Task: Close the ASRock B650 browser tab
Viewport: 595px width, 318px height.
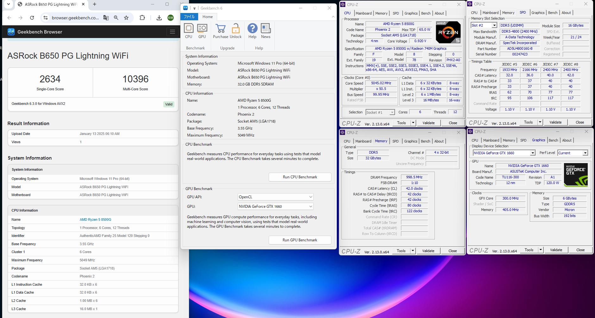Action: [83, 4]
